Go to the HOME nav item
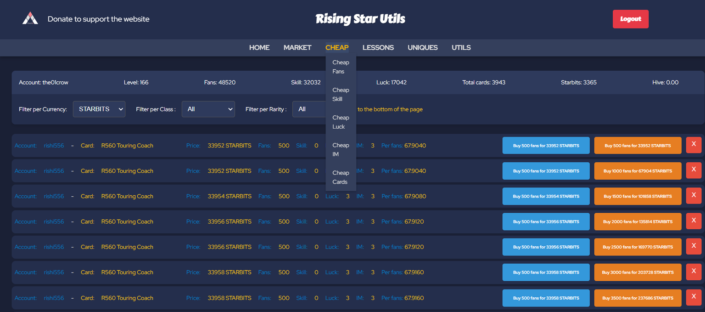 coord(259,47)
